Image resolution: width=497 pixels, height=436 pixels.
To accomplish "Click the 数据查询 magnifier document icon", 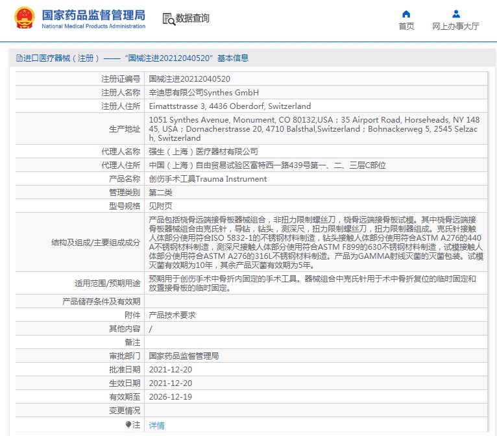I will (x=169, y=19).
